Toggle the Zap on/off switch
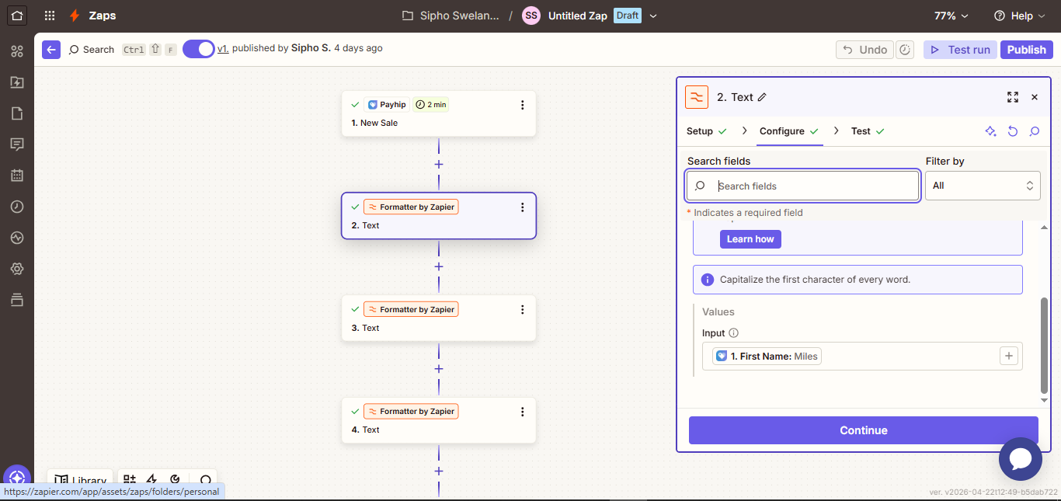The image size is (1061, 501). [x=198, y=49]
